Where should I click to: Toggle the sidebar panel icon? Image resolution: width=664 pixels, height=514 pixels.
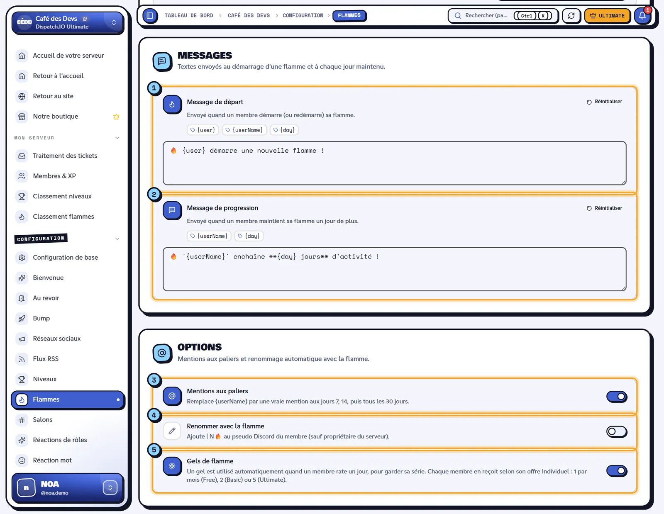[x=150, y=16]
